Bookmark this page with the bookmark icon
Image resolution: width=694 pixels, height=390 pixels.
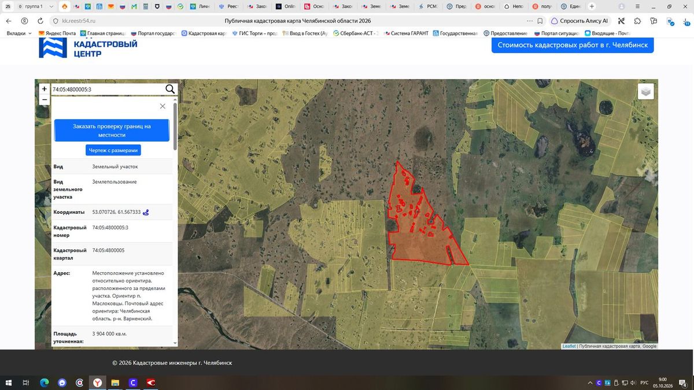tap(540, 21)
